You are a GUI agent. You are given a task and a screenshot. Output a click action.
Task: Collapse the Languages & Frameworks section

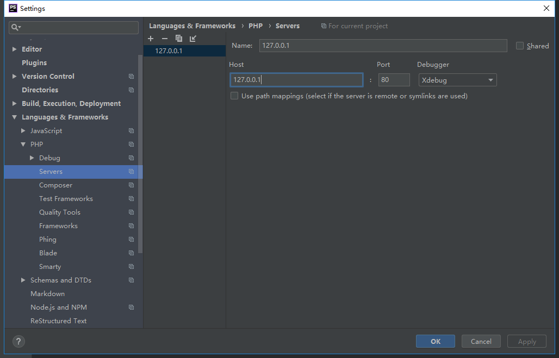point(15,117)
